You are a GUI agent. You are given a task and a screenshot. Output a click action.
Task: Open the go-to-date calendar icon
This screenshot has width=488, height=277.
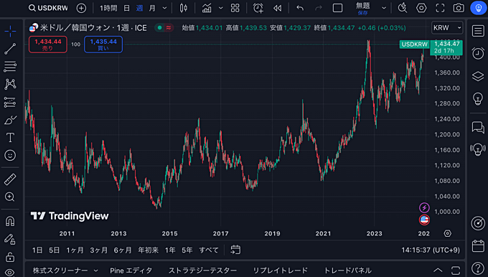[x=235, y=250]
